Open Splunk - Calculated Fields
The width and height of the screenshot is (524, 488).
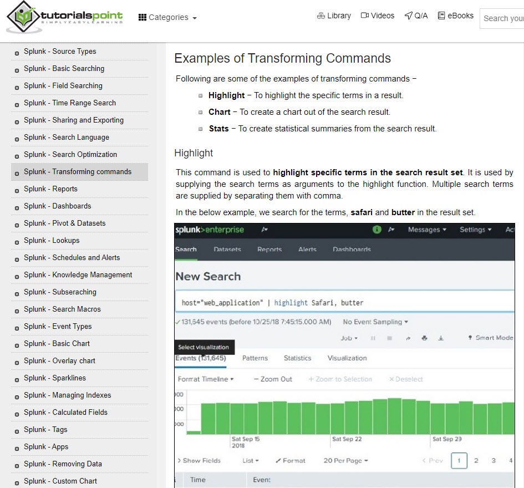click(x=65, y=413)
